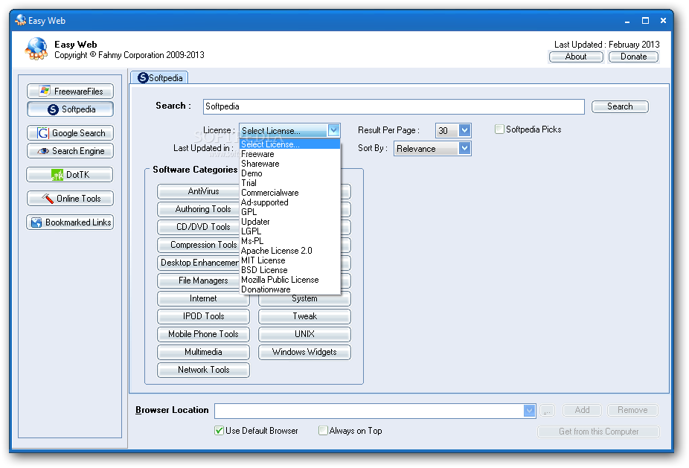Click the Search input field
This screenshot has width=689, height=468.
click(x=394, y=106)
